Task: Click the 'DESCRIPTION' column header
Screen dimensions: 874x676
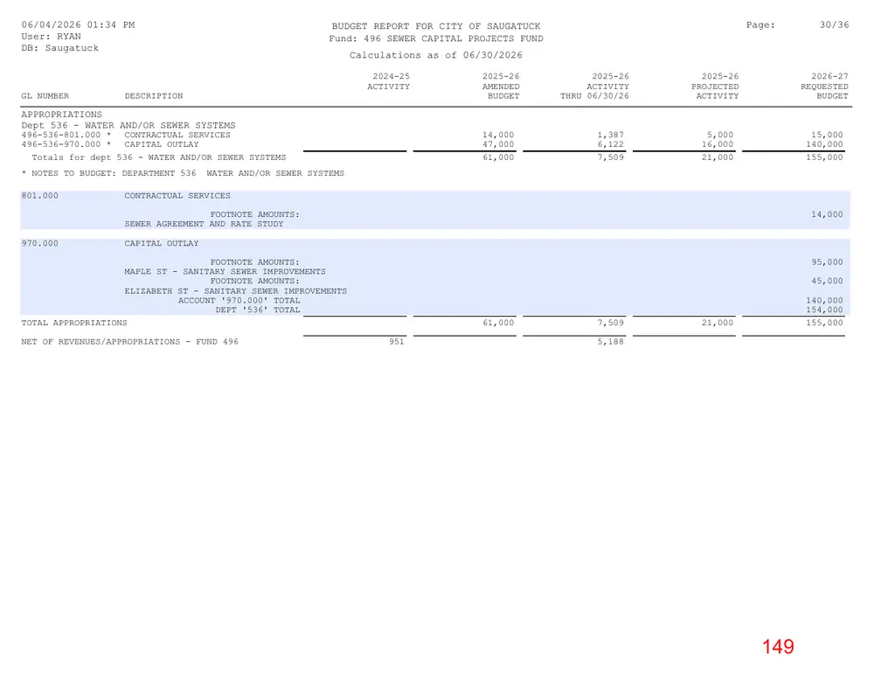Action: click(154, 96)
